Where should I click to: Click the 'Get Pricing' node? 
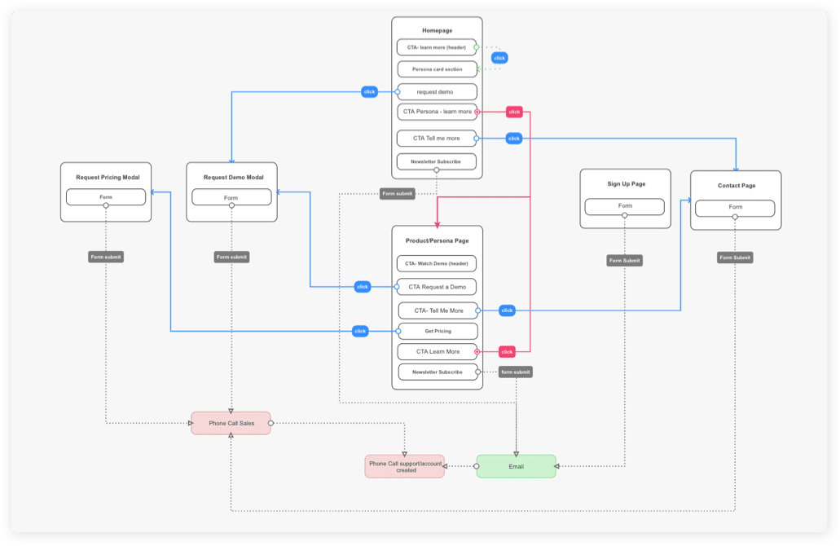[437, 331]
